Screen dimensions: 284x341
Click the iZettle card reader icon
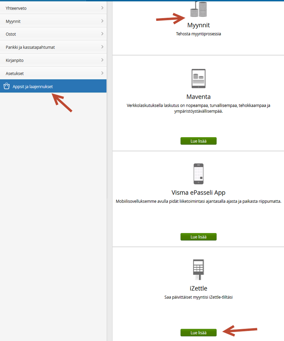tap(199, 269)
